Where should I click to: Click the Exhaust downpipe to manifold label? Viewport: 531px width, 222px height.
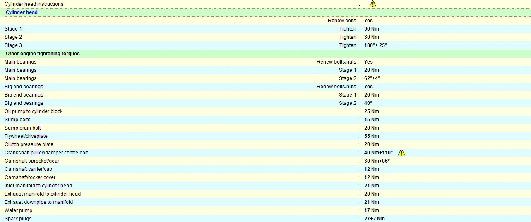[39, 202]
